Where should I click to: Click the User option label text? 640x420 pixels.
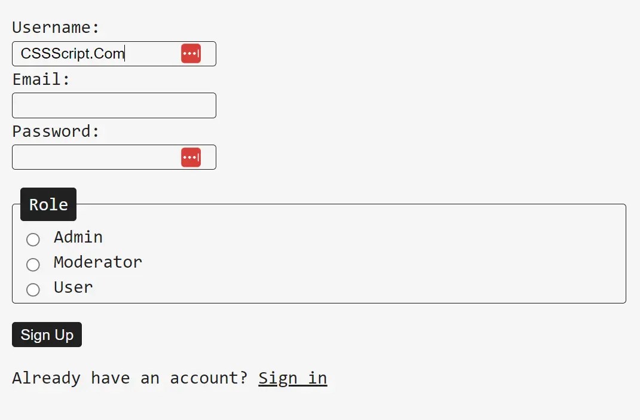pos(72,287)
